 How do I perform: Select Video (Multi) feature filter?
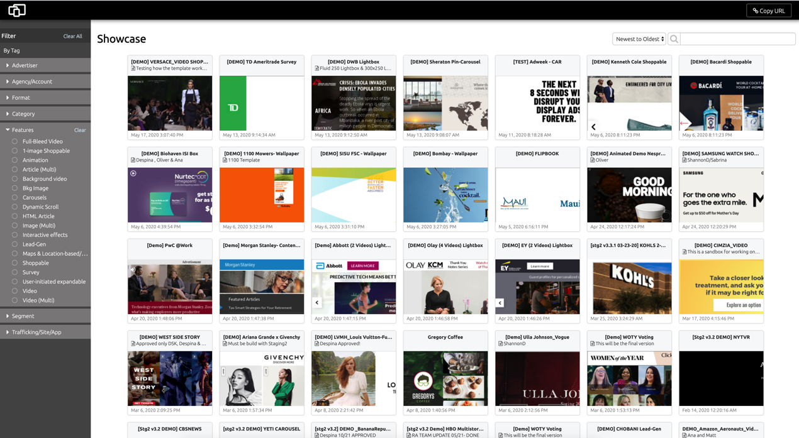[x=14, y=300]
